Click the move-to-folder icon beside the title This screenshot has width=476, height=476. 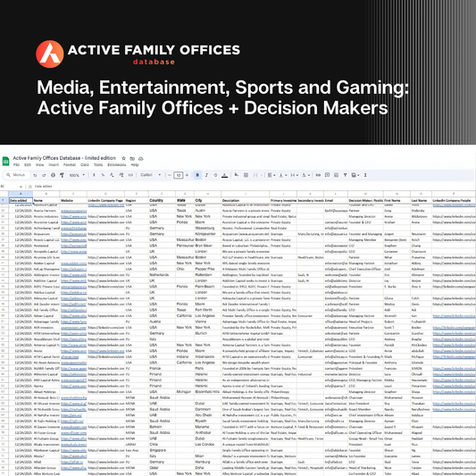coord(132,158)
